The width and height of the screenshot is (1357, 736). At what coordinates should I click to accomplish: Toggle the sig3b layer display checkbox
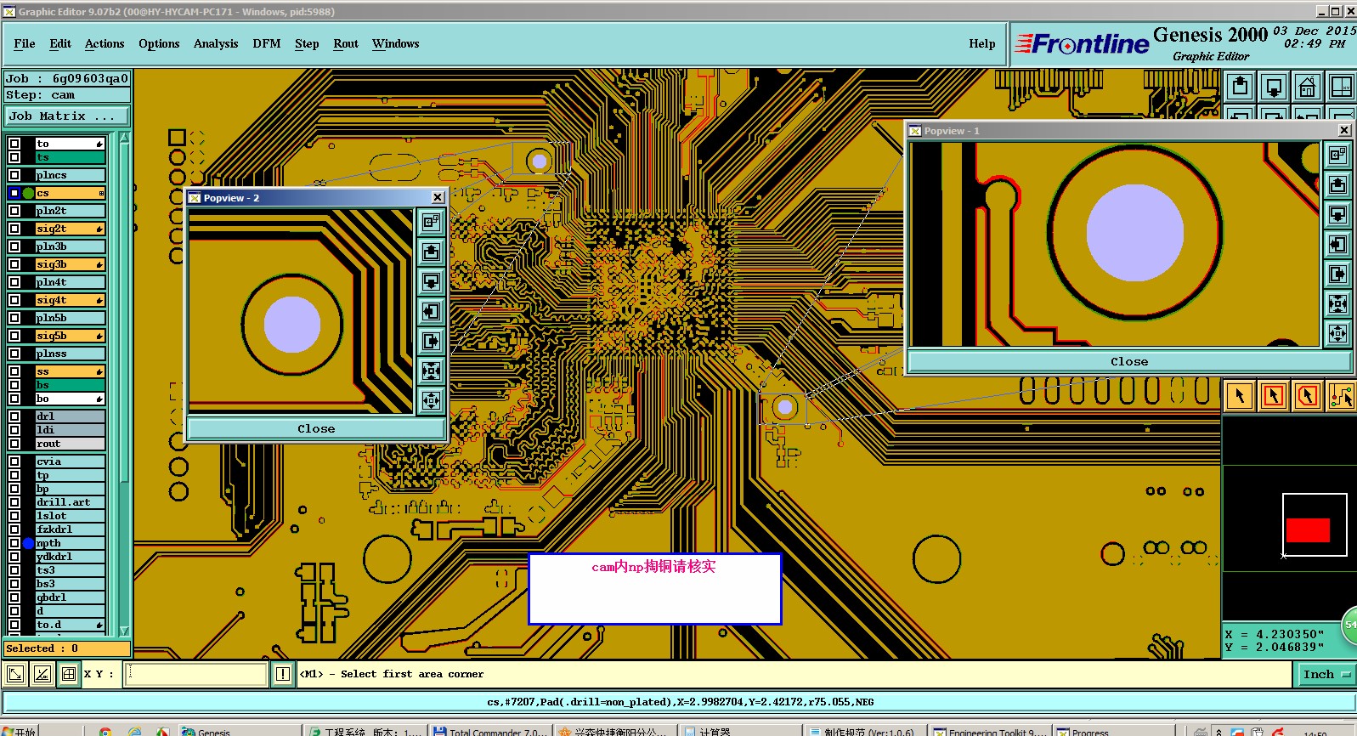14,264
